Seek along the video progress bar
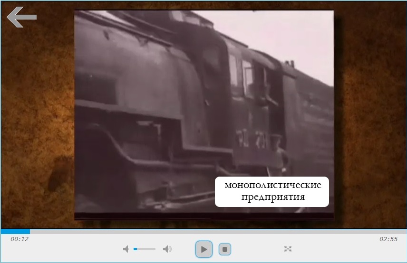This screenshot has width=407, height=263. coord(203,231)
